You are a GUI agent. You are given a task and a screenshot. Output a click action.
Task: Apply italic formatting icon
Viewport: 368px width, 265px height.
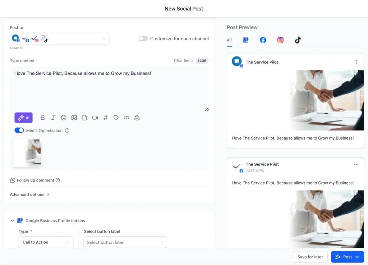(x=53, y=118)
